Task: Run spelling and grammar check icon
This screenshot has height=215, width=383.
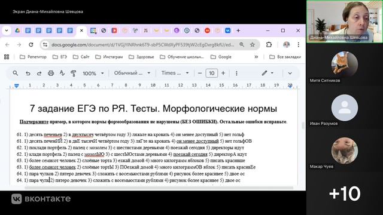Action: [x=62, y=73]
